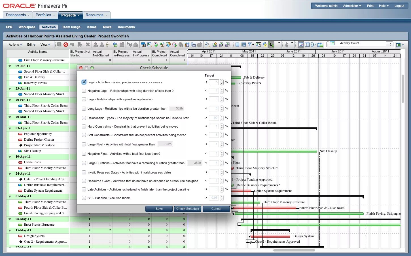Viewport: 411px width, 256px height.
Task: Click the dollar sign cost icon
Action: pos(168,45)
